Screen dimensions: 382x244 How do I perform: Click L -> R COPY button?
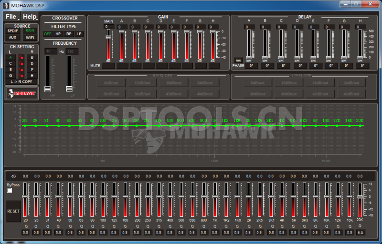point(21,82)
